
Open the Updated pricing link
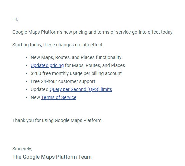point(47,65)
